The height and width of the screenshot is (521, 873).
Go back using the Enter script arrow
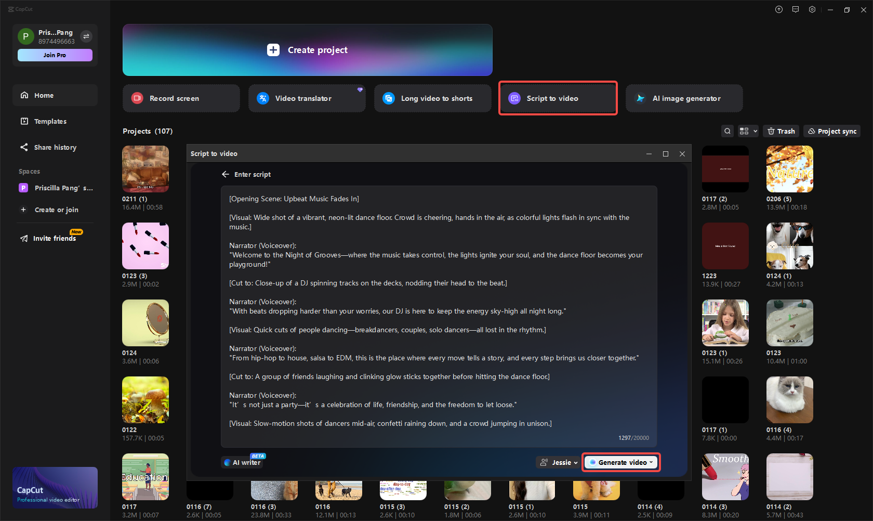[x=226, y=174]
